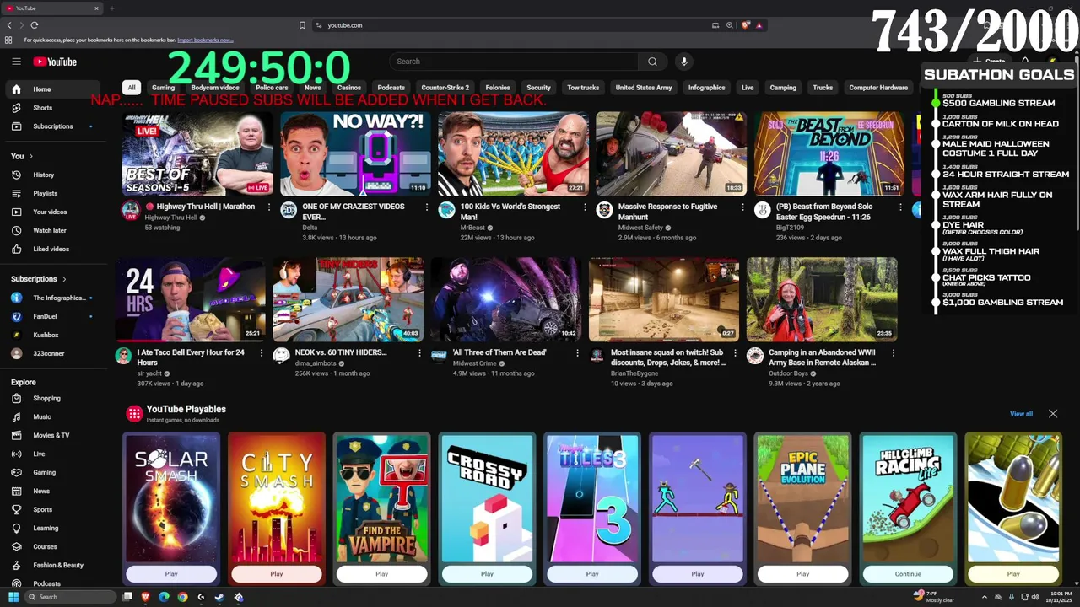This screenshot has width=1080, height=607.
Task: Open History in the sidebar
Action: [x=53, y=175]
